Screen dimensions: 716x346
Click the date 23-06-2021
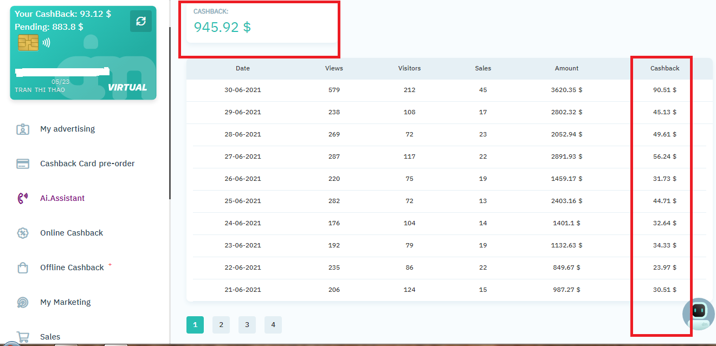243,245
